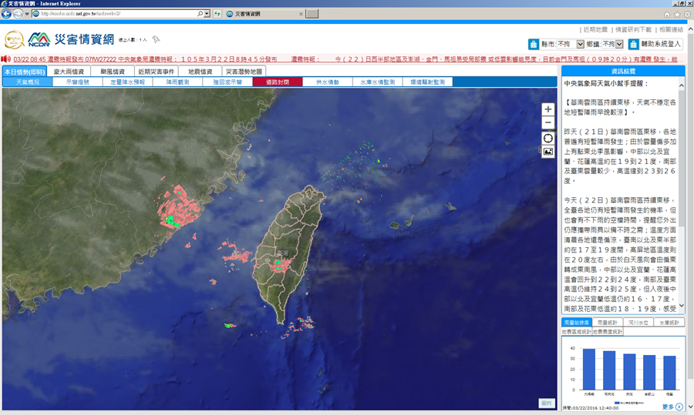Open a new browser tab button
The width and height of the screenshot is (694, 415).
(312, 14)
